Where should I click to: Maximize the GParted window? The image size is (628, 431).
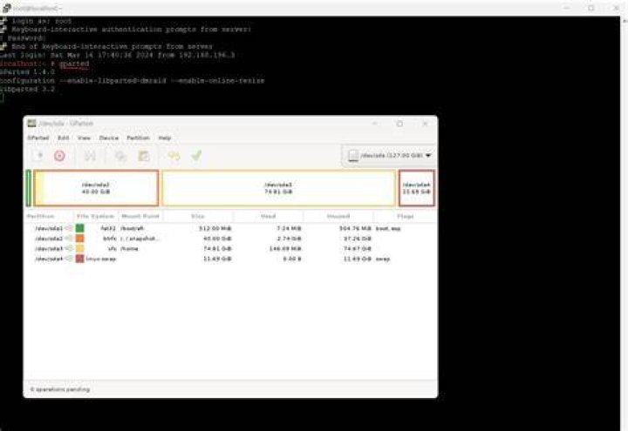(x=399, y=124)
